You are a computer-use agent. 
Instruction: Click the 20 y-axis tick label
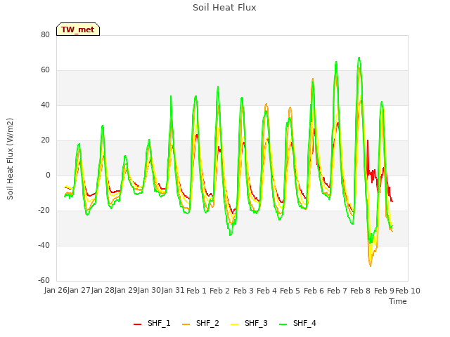[x=45, y=140]
